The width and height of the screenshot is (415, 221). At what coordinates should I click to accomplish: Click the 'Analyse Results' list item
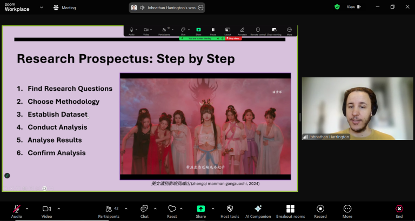click(x=55, y=140)
